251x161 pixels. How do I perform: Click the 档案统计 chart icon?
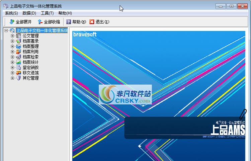tap(18, 62)
